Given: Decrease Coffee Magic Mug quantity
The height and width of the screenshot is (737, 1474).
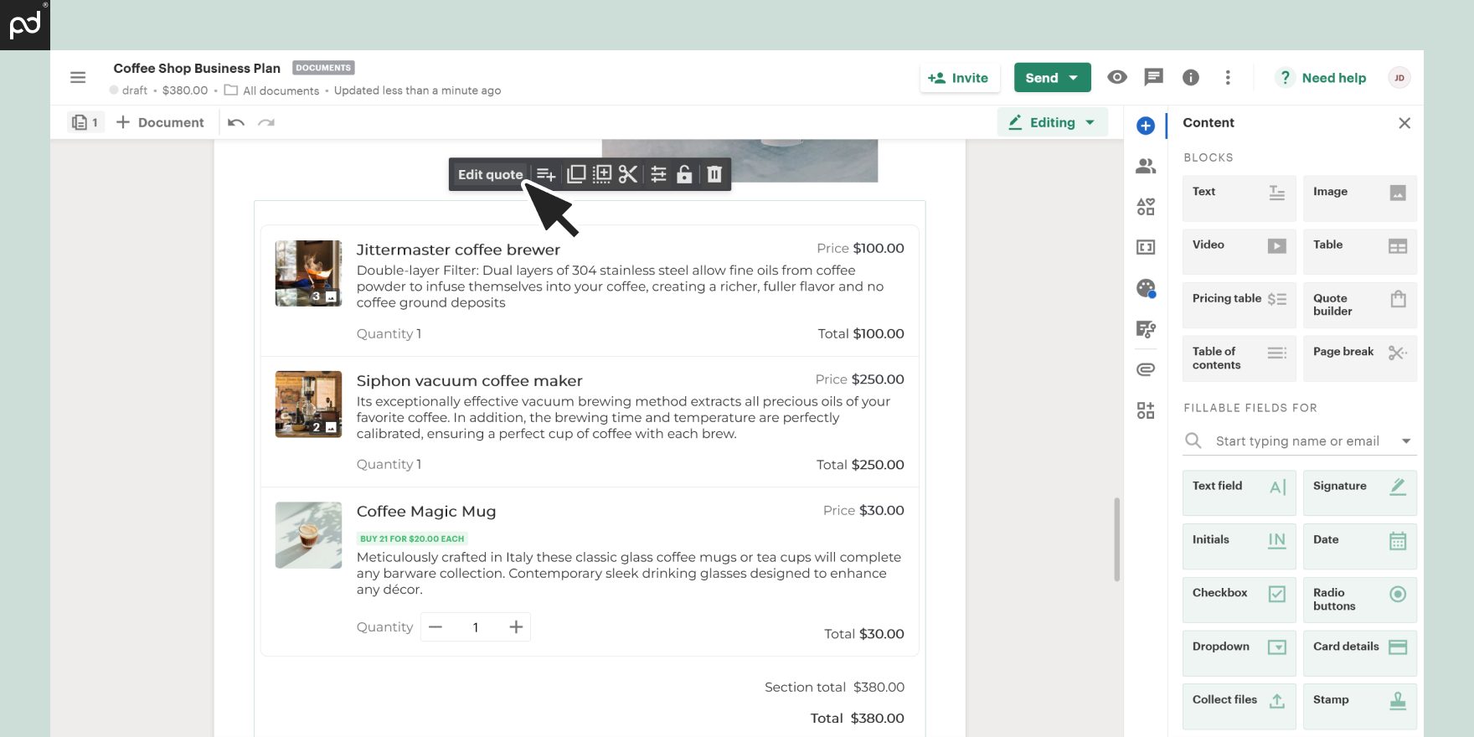Looking at the screenshot, I should pyautogui.click(x=435, y=627).
